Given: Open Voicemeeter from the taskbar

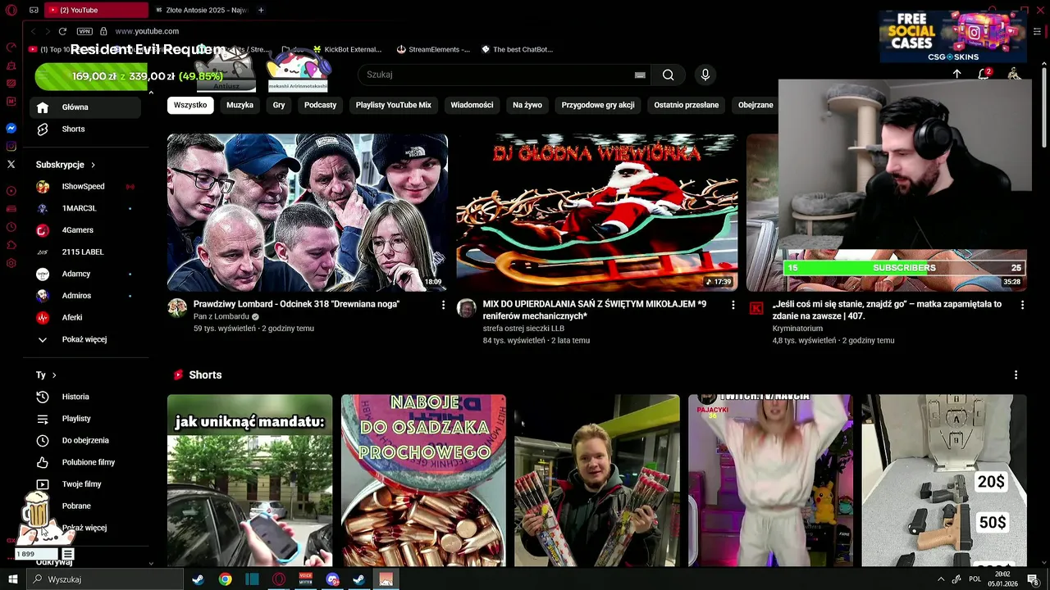Looking at the screenshot, I should click(306, 579).
